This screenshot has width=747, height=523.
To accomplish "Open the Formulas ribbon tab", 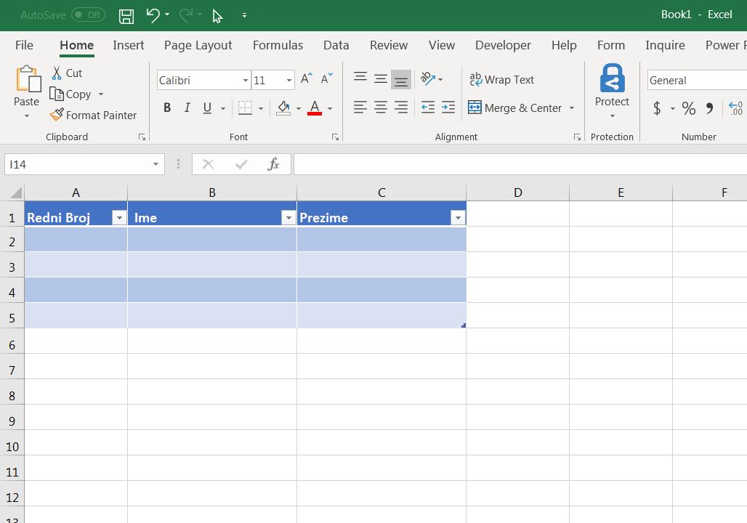I will (x=278, y=45).
